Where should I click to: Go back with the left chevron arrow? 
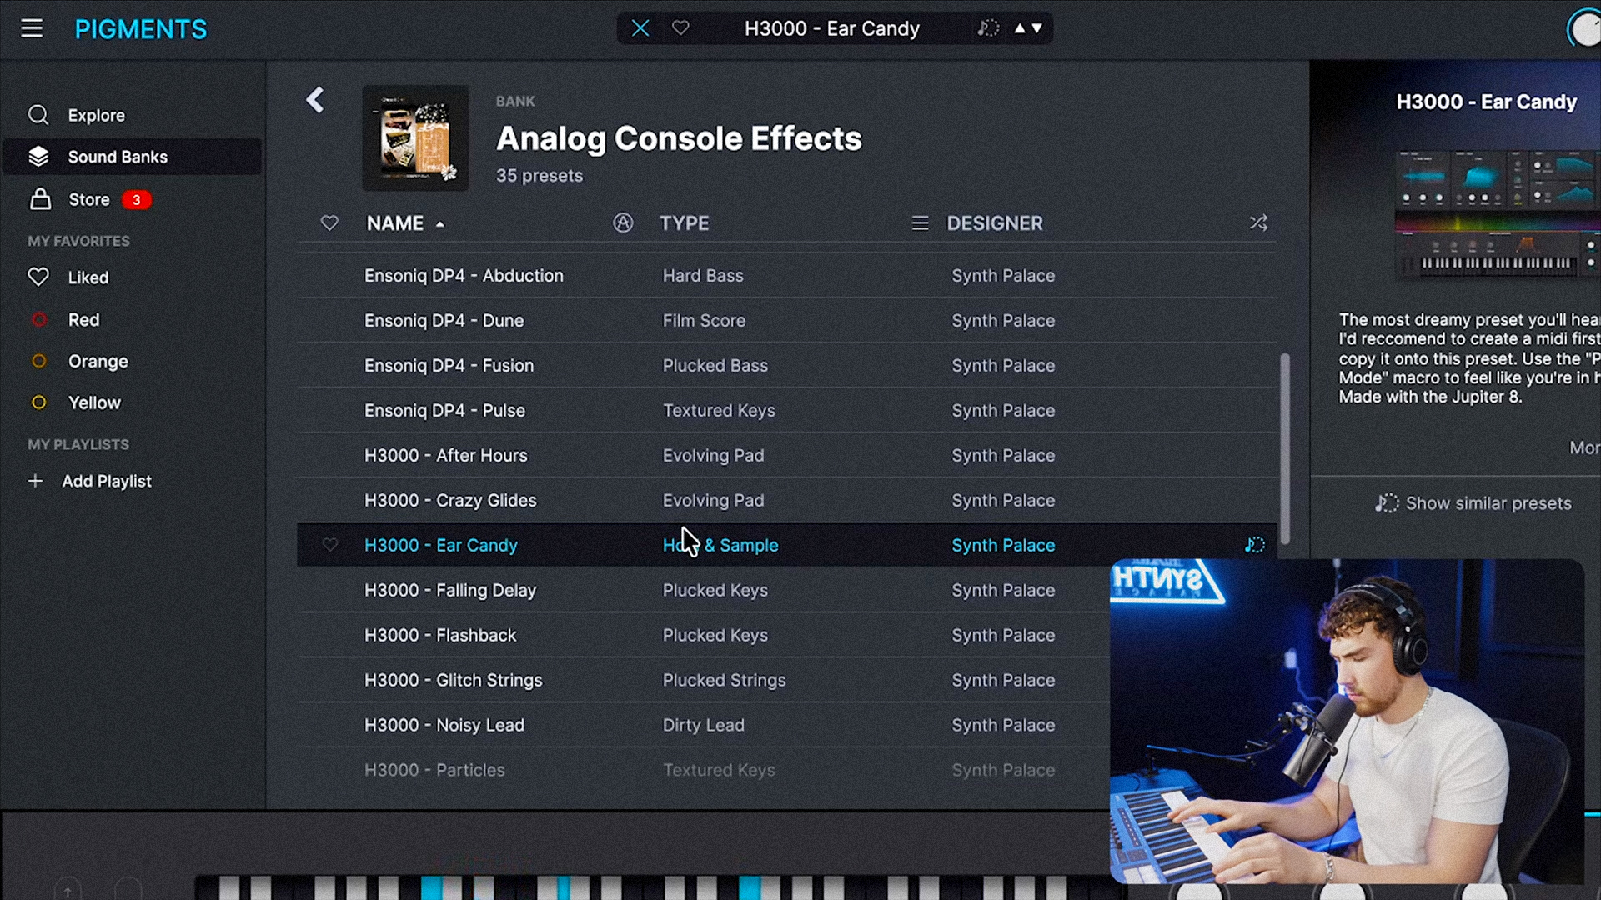point(314,100)
